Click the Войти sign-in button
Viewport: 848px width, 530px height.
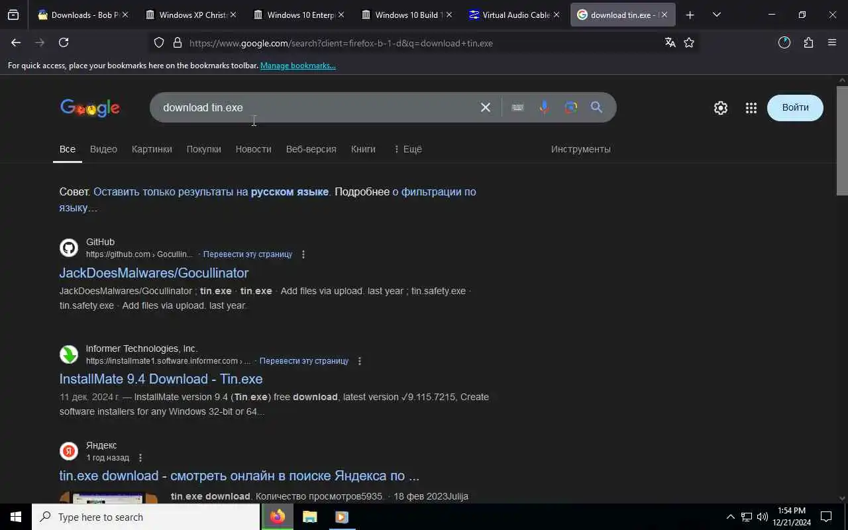795,108
